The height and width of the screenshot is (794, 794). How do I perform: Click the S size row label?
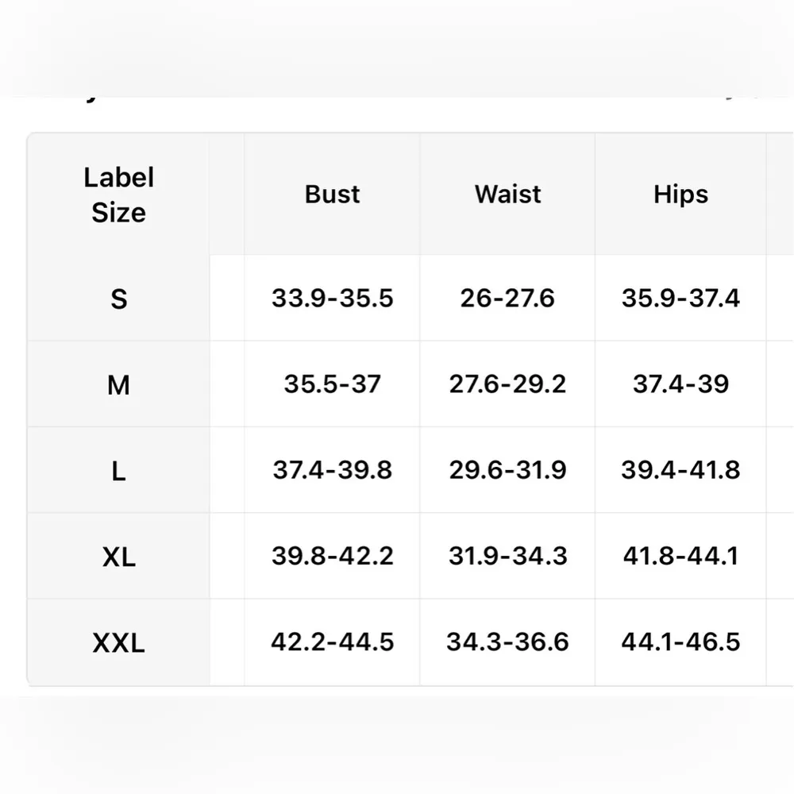click(118, 299)
